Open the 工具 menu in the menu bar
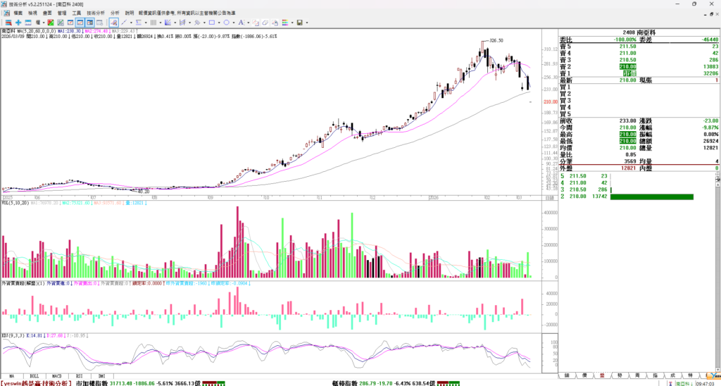Screen dimensions: 721x386 pyautogui.click(x=76, y=13)
